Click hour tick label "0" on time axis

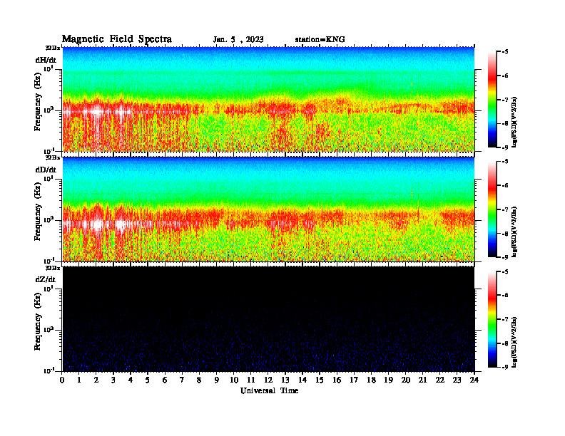point(62,380)
